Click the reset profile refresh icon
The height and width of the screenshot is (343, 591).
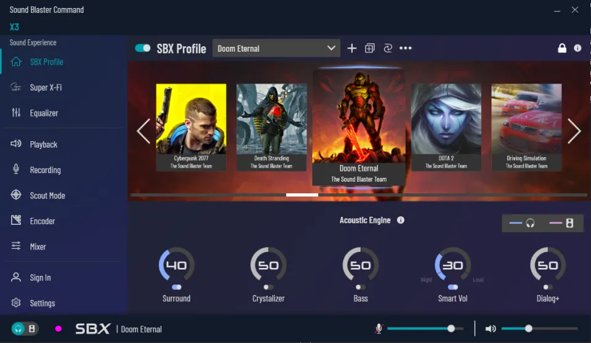pyautogui.click(x=388, y=48)
